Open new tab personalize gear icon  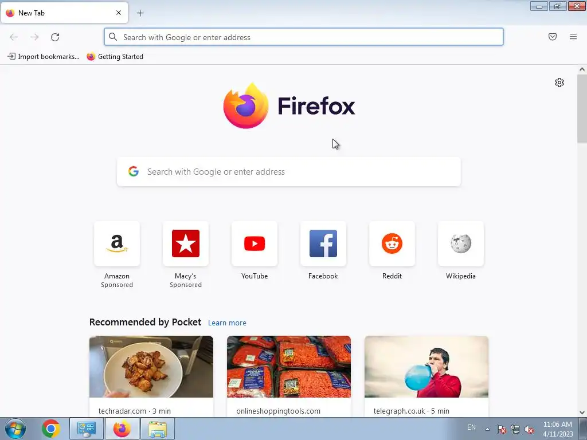click(x=559, y=82)
